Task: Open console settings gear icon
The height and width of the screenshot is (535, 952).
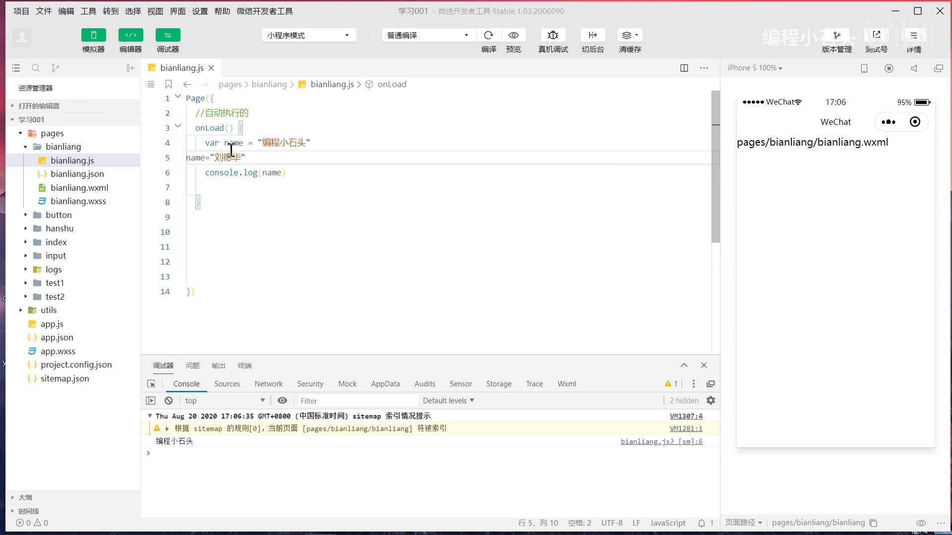Action: (711, 400)
